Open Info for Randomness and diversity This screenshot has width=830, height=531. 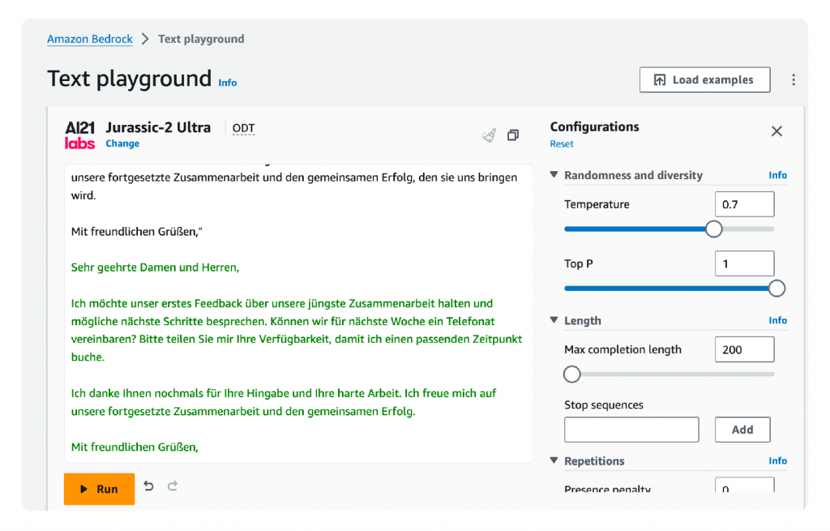click(777, 174)
